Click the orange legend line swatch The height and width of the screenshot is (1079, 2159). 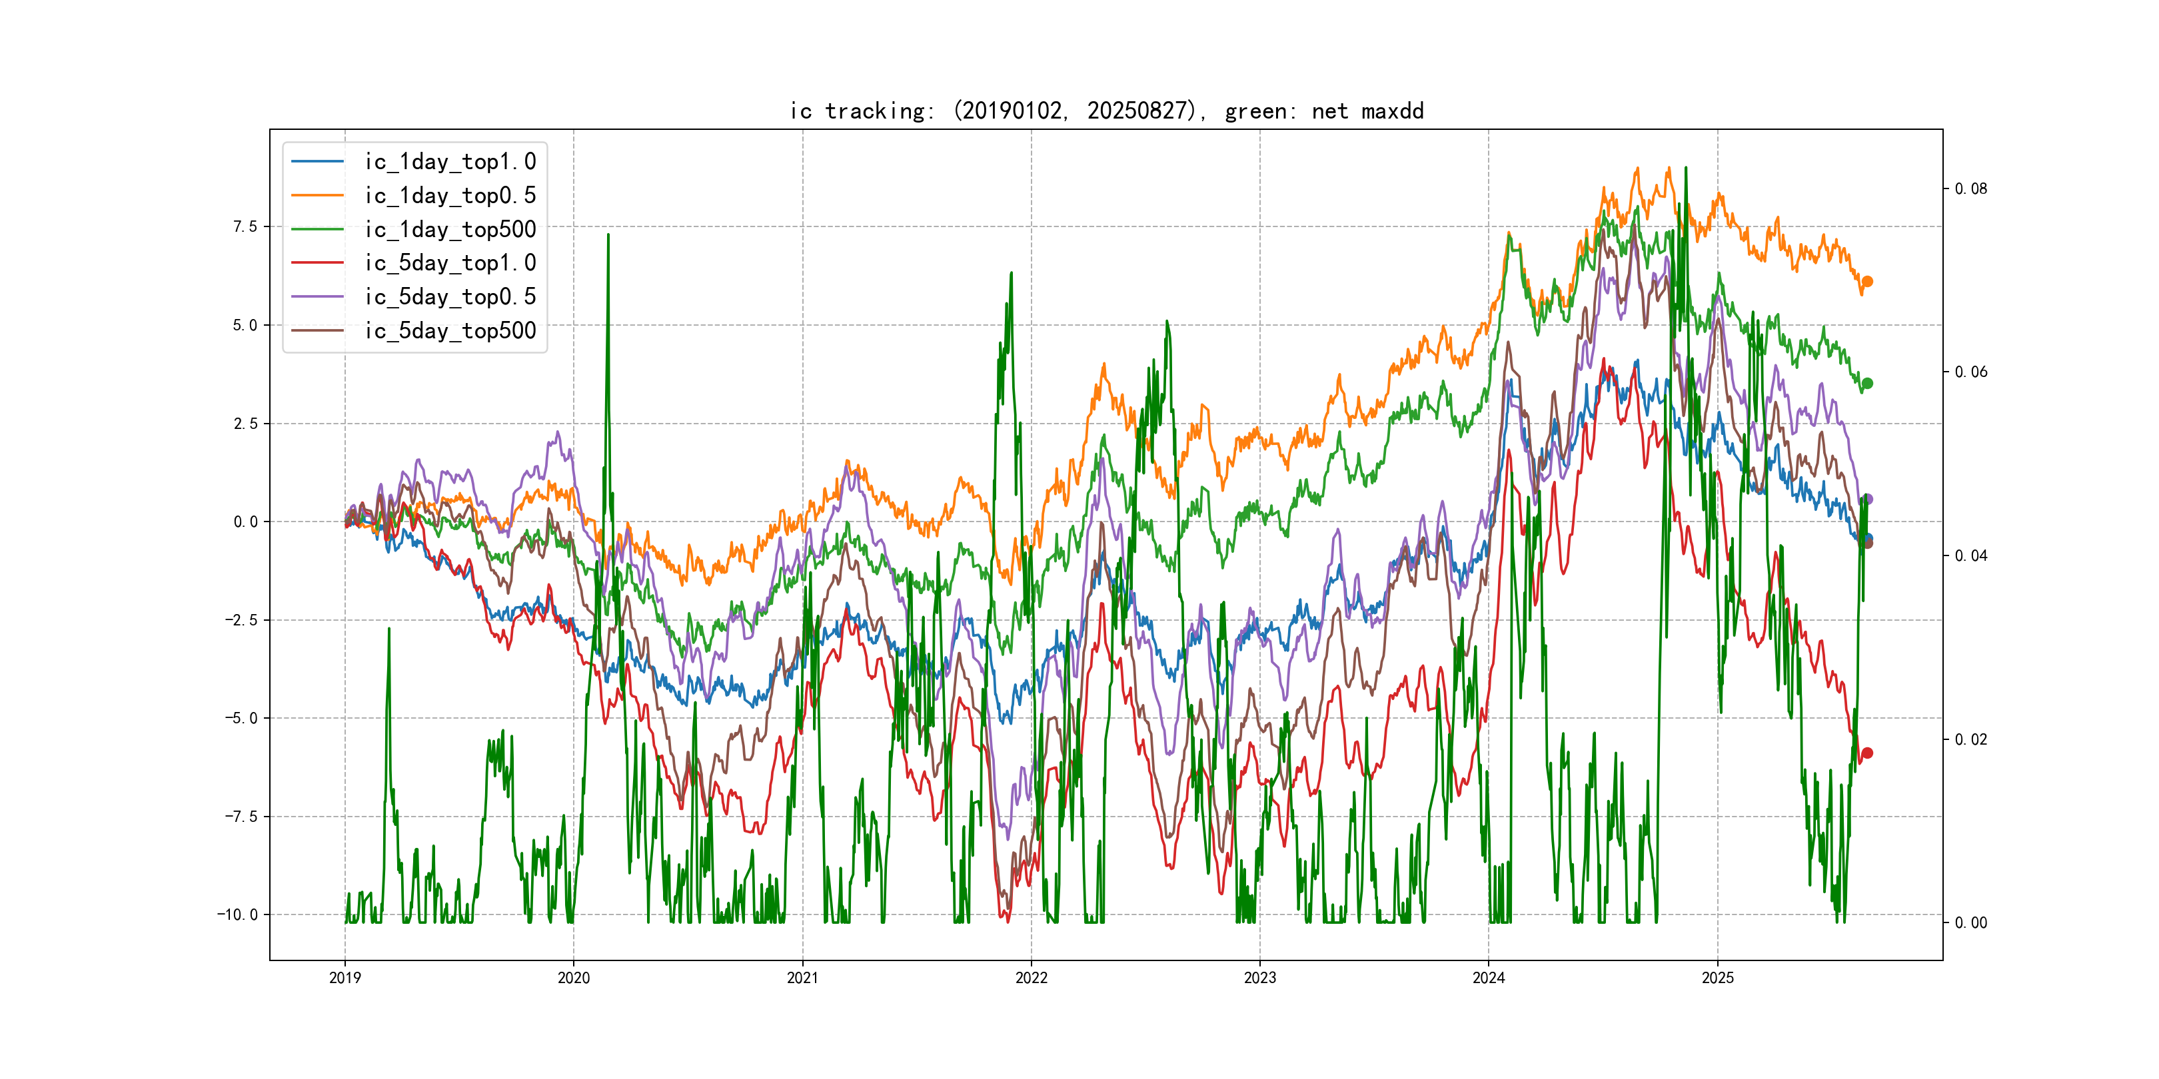pyautogui.click(x=318, y=195)
